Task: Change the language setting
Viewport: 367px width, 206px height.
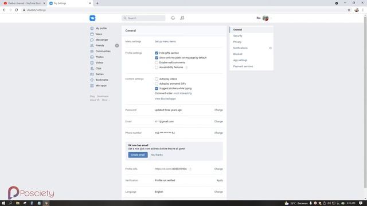Action: 218,192
